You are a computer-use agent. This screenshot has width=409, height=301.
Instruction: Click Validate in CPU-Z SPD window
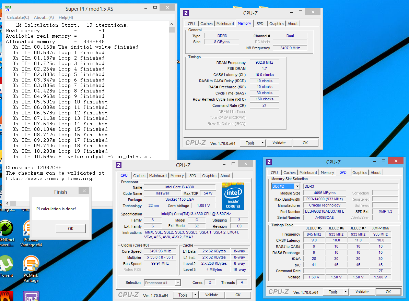362,292
